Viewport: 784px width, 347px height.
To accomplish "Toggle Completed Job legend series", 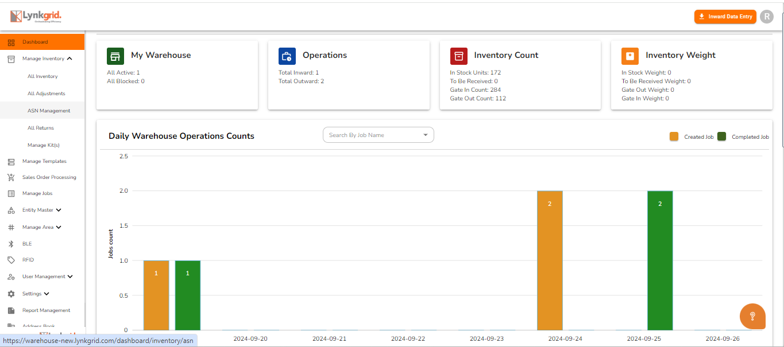I will [x=721, y=137].
